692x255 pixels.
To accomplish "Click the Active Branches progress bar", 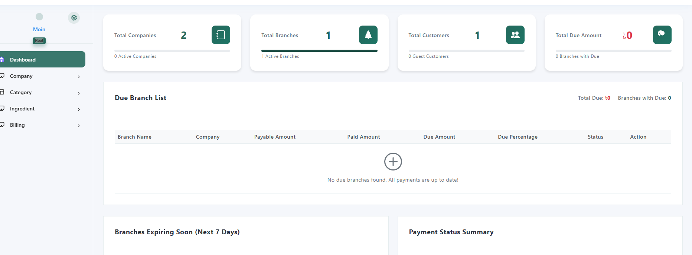I will (x=319, y=51).
